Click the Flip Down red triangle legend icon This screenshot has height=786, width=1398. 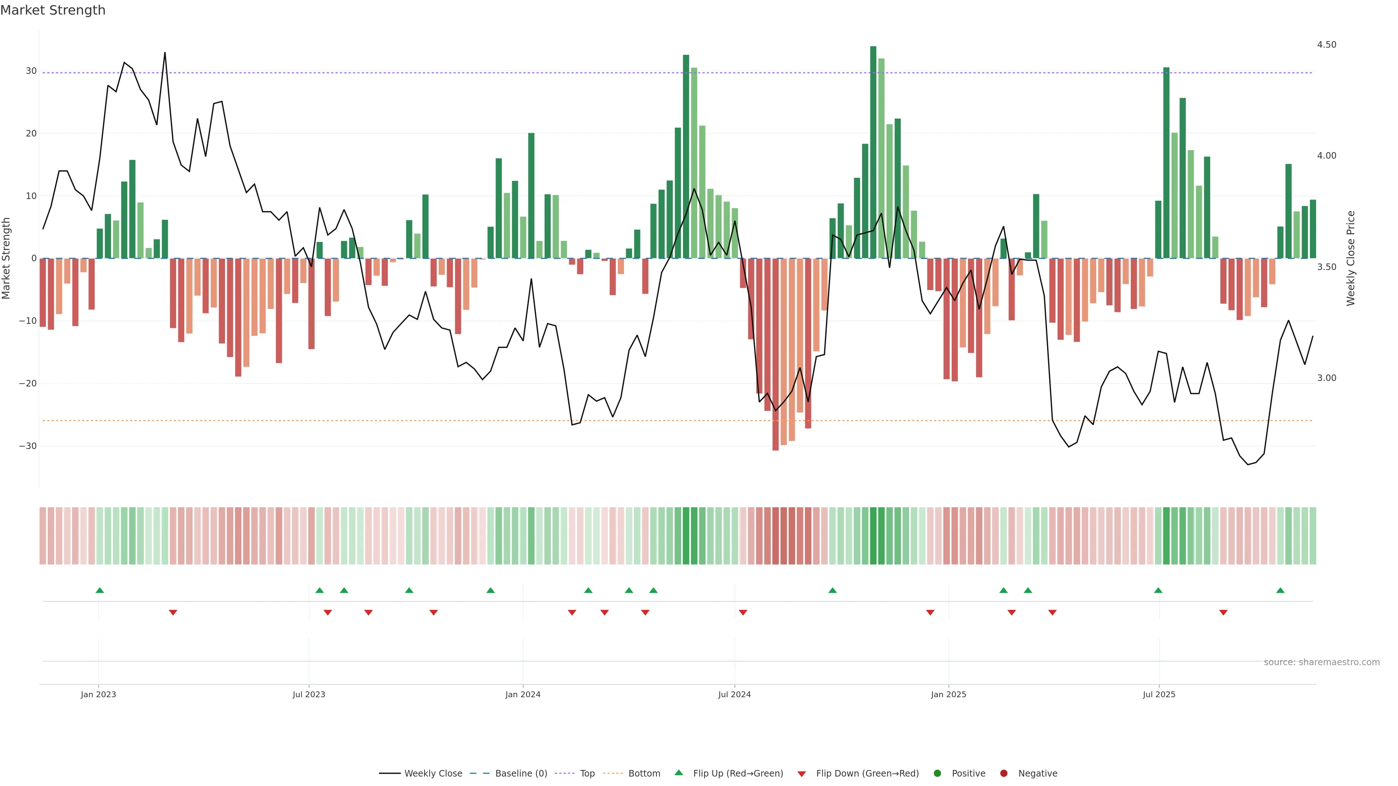[x=802, y=774]
